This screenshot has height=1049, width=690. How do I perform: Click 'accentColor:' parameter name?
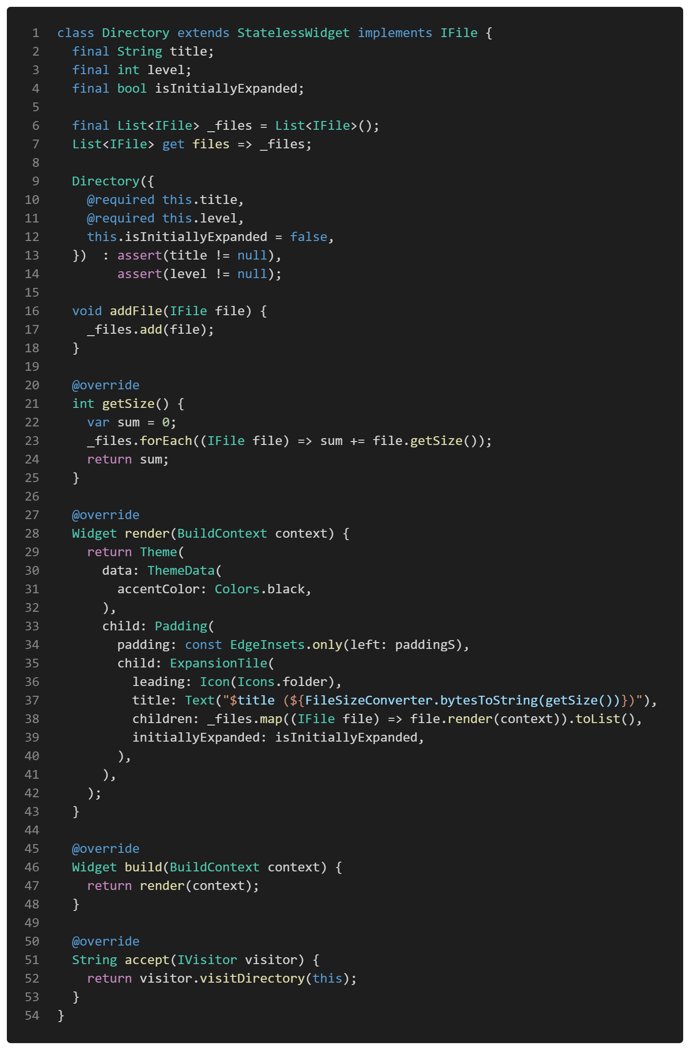pos(162,589)
